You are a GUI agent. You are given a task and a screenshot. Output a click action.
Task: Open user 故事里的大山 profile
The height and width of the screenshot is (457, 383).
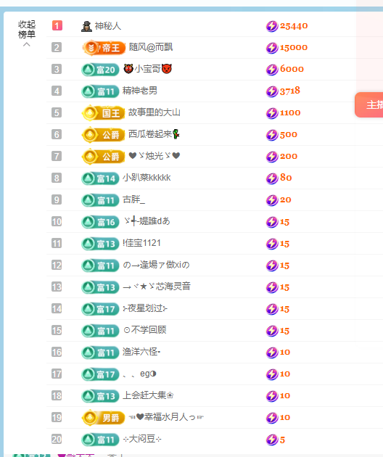coord(155,112)
